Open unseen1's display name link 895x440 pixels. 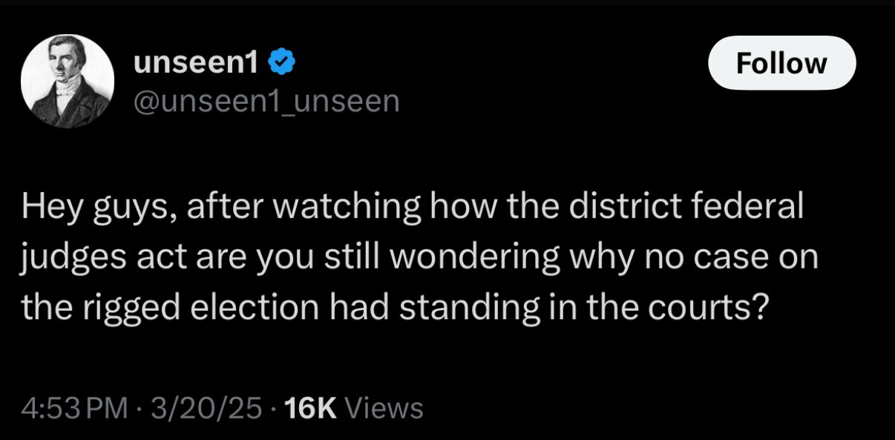point(197,62)
